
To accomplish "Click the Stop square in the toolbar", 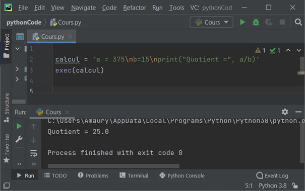I will (x=282, y=22).
